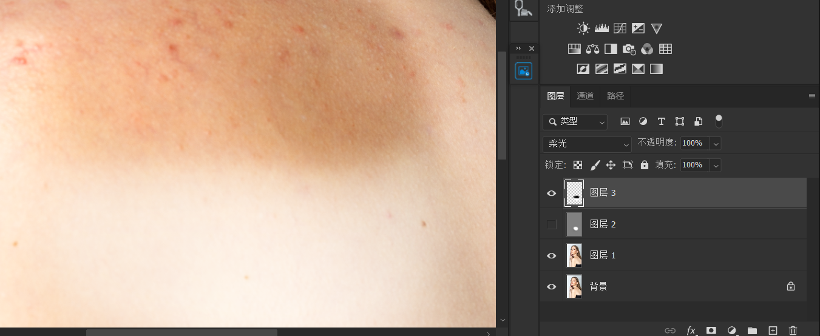Image resolution: width=820 pixels, height=336 pixels.
Task: Click the canvas horizontal scrollbar thumb
Action: pyautogui.click(x=181, y=332)
